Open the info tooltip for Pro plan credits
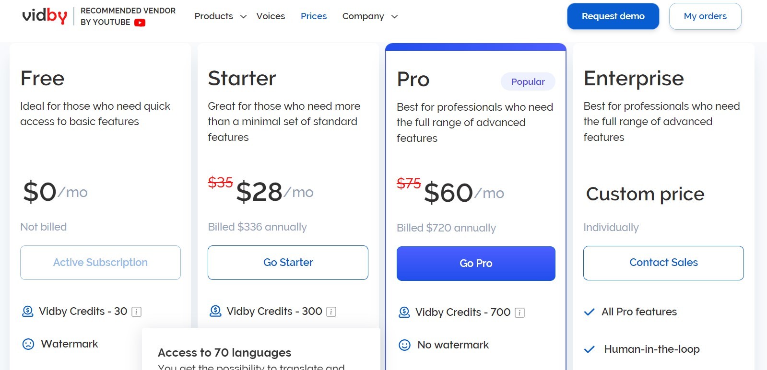 tap(519, 312)
